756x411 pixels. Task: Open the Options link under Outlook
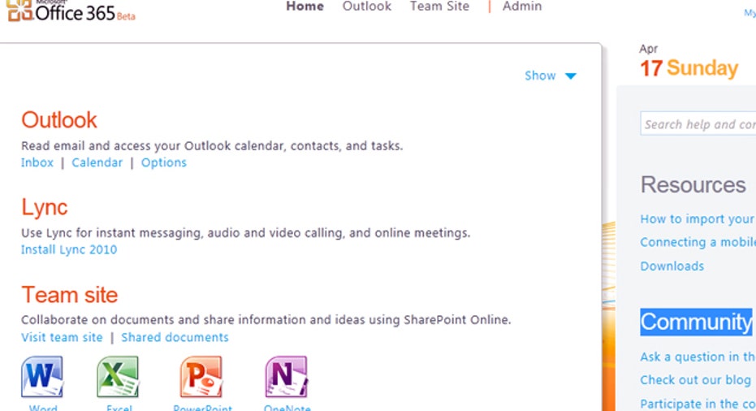163,162
